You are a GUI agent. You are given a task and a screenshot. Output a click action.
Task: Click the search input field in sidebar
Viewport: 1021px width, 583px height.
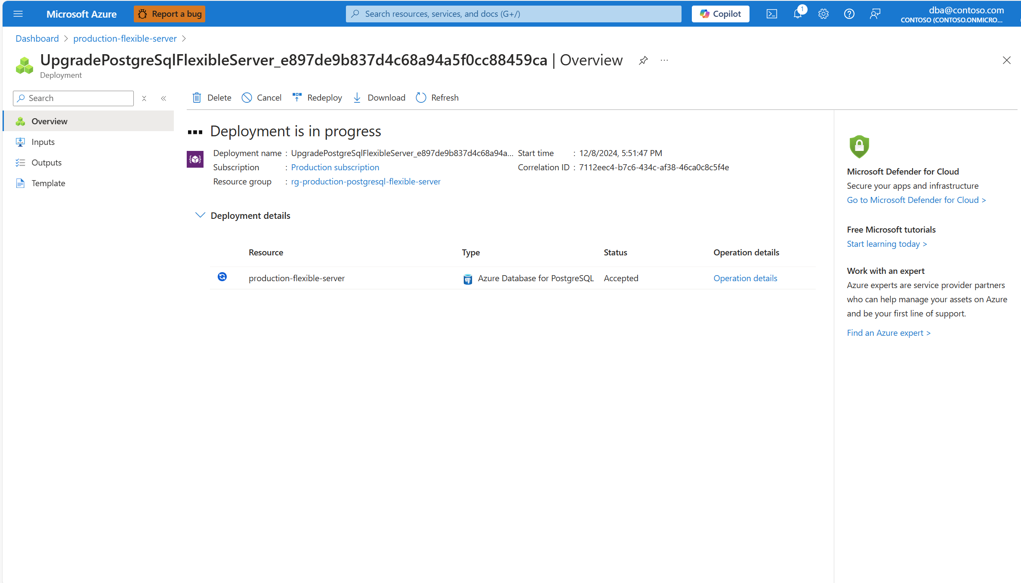tap(73, 98)
